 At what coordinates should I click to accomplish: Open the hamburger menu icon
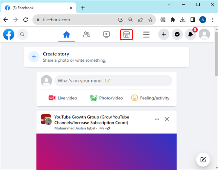pyautogui.click(x=146, y=35)
